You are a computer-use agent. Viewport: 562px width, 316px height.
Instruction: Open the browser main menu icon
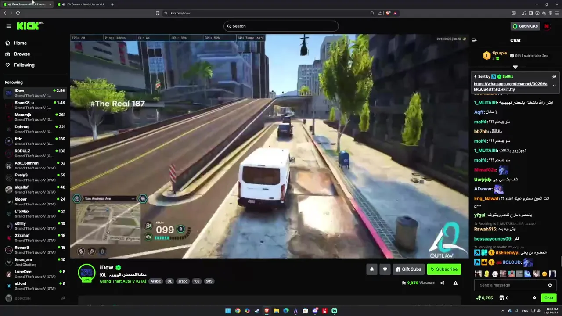pos(557,13)
